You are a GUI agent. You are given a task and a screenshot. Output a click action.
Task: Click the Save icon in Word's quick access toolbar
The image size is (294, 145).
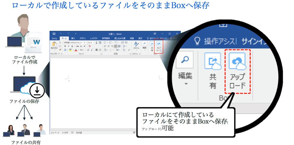54,34
